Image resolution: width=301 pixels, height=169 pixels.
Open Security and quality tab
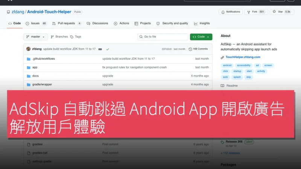(172, 23)
